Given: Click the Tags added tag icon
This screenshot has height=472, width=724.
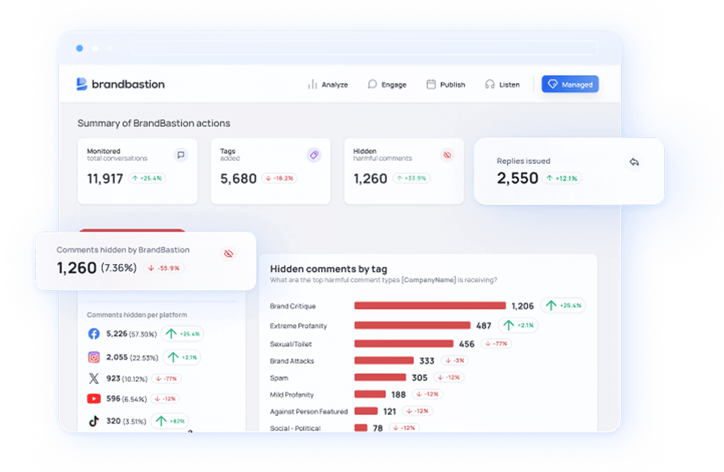Looking at the screenshot, I should 314,155.
